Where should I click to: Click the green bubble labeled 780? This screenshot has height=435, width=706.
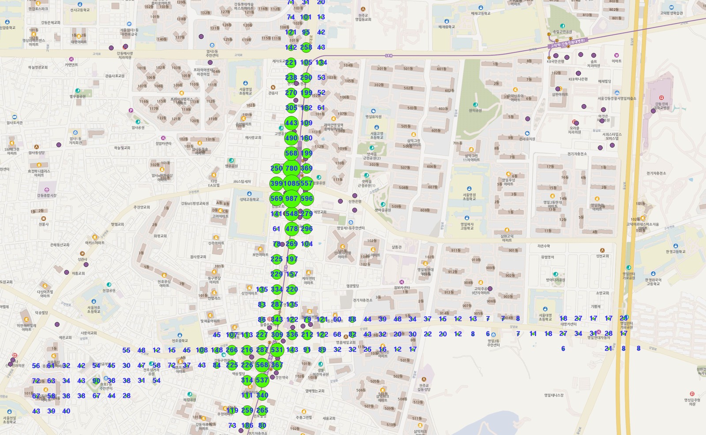(x=291, y=168)
